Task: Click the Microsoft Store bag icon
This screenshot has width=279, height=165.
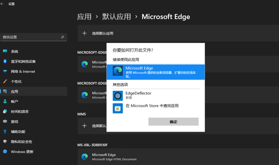Action: [x=118, y=108]
